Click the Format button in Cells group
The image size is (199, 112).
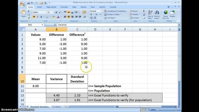[135, 18]
